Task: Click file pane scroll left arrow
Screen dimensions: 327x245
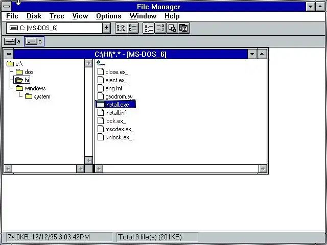Action: (99, 168)
